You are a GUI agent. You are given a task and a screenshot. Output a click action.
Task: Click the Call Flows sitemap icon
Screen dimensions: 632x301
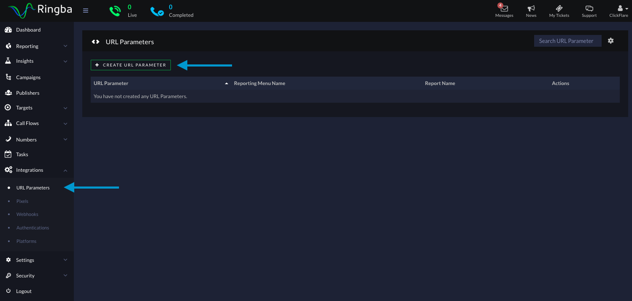8,123
